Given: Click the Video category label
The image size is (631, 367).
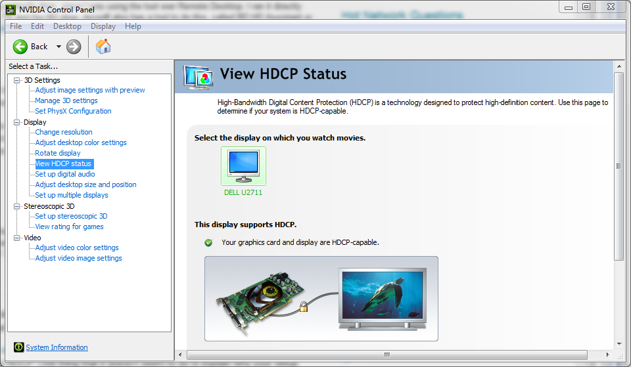Looking at the screenshot, I should (32, 238).
